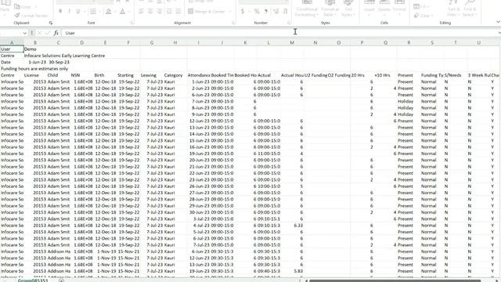Align text left
The image size is (501, 282).
[x=141, y=11]
